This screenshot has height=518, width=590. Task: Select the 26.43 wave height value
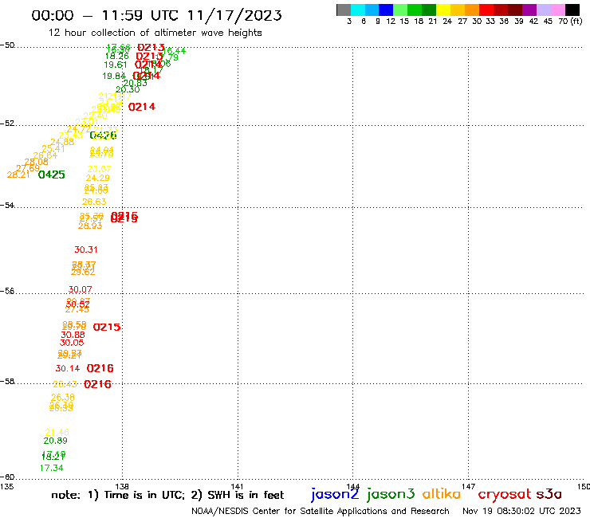[x=65, y=384]
